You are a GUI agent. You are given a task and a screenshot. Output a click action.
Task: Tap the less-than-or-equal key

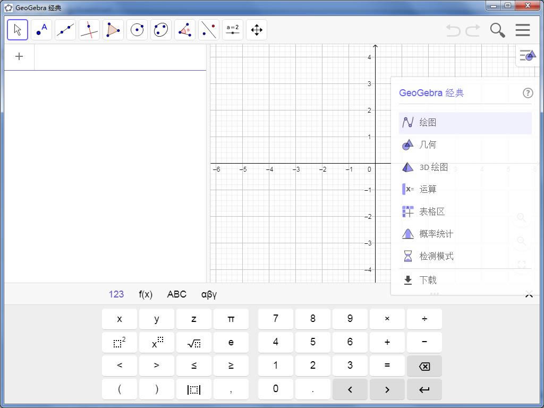[x=194, y=365]
